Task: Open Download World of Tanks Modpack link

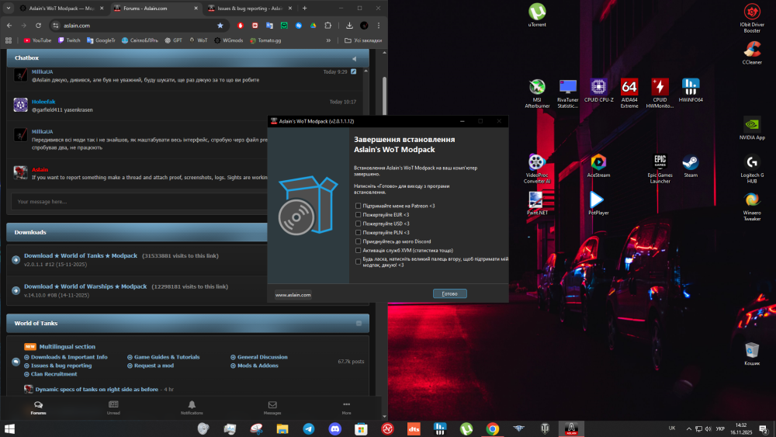Action: click(x=81, y=256)
